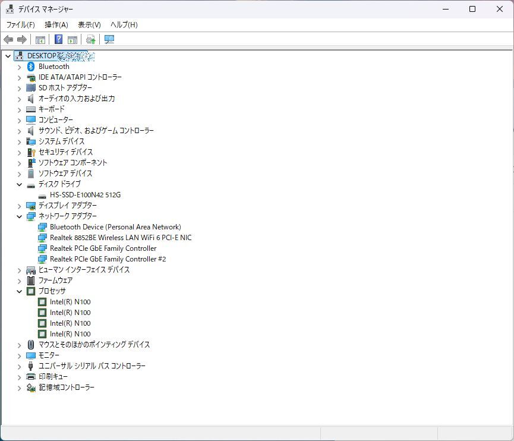
Task: Click the ディスク ドライブ category icon
Action: (31, 186)
